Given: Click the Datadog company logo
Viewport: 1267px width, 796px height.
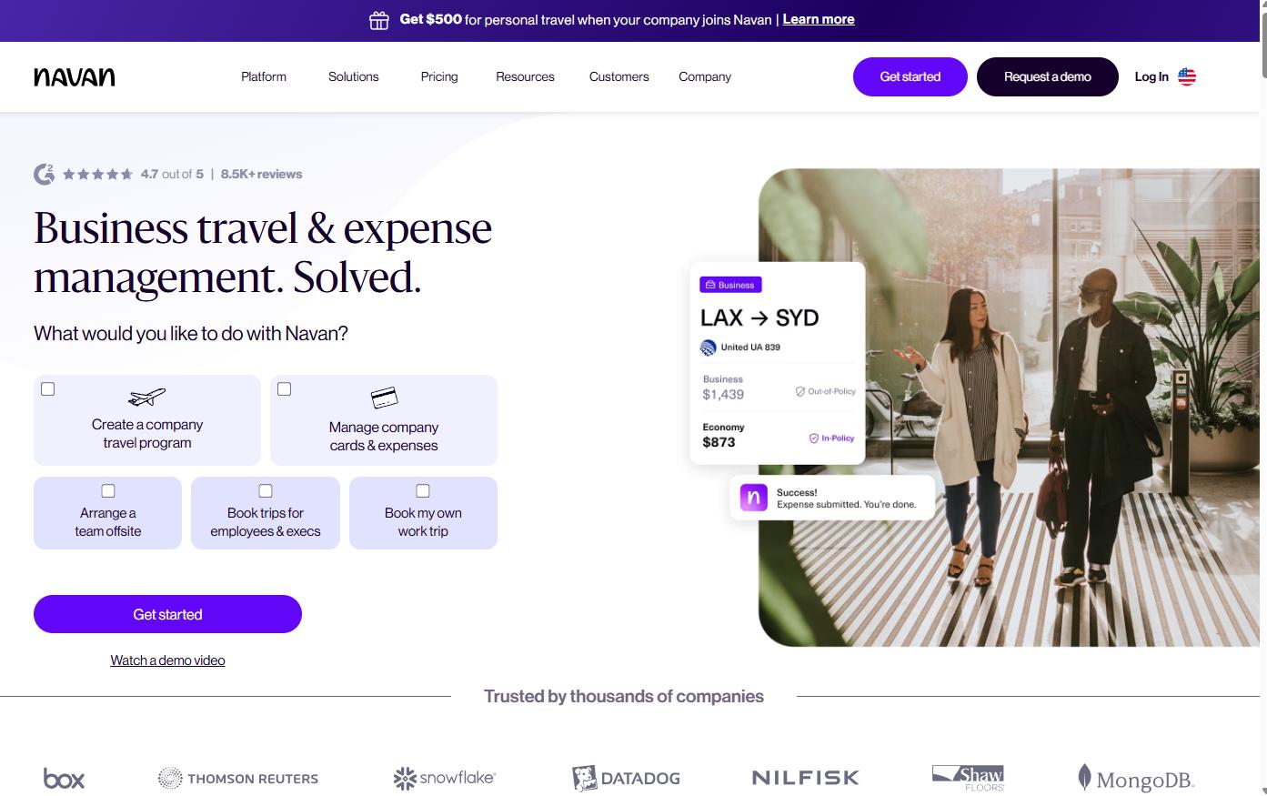Looking at the screenshot, I should tap(626, 778).
